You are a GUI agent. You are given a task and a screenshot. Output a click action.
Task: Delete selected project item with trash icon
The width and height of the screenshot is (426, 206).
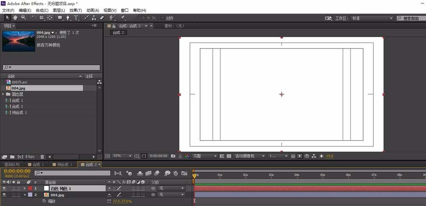click(x=42, y=157)
